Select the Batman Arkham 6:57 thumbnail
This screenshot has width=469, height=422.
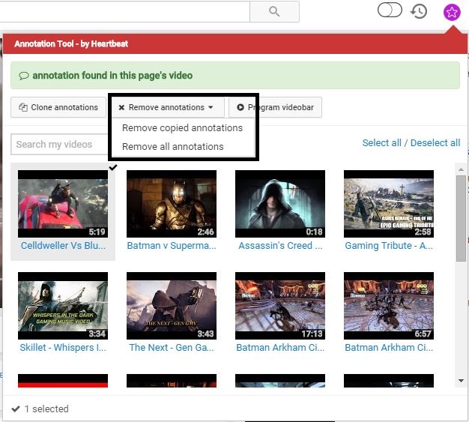click(389, 306)
